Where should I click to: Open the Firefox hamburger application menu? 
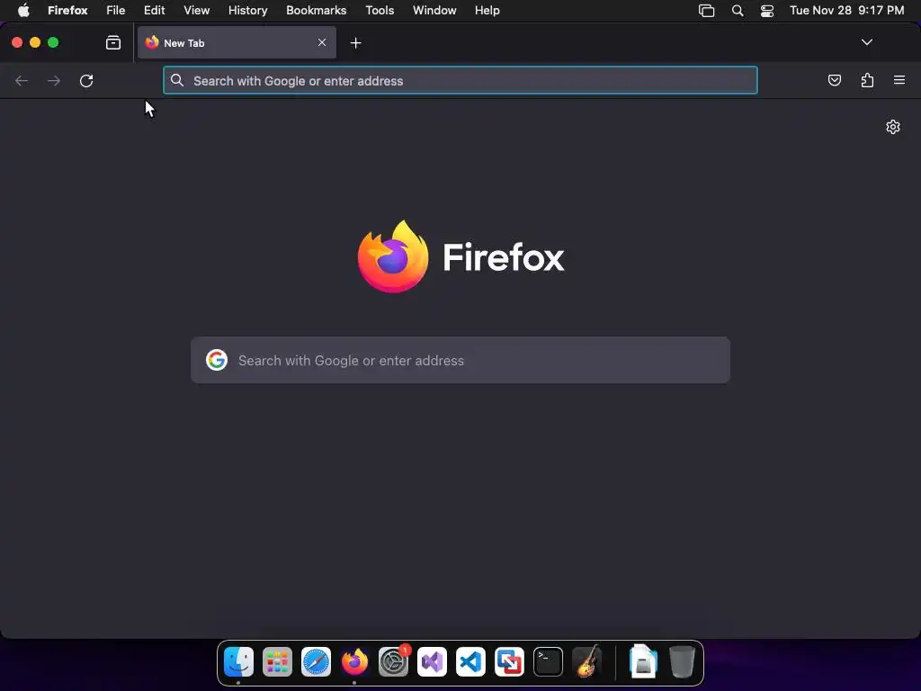coord(899,80)
